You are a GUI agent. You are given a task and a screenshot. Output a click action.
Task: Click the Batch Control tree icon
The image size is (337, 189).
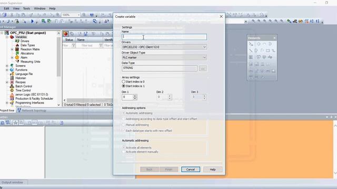[12, 86]
